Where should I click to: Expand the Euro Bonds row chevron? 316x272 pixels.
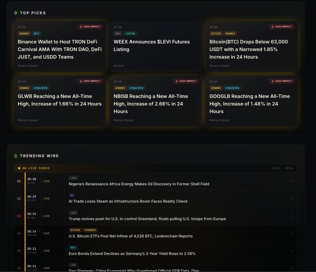pyautogui.click(x=292, y=251)
